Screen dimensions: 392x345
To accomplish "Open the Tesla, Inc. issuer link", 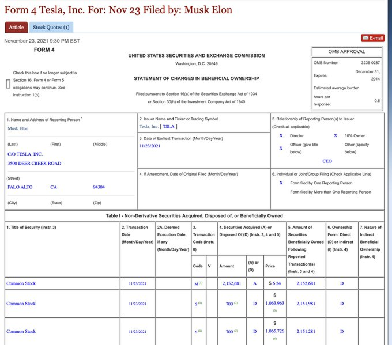I will point(149,126).
